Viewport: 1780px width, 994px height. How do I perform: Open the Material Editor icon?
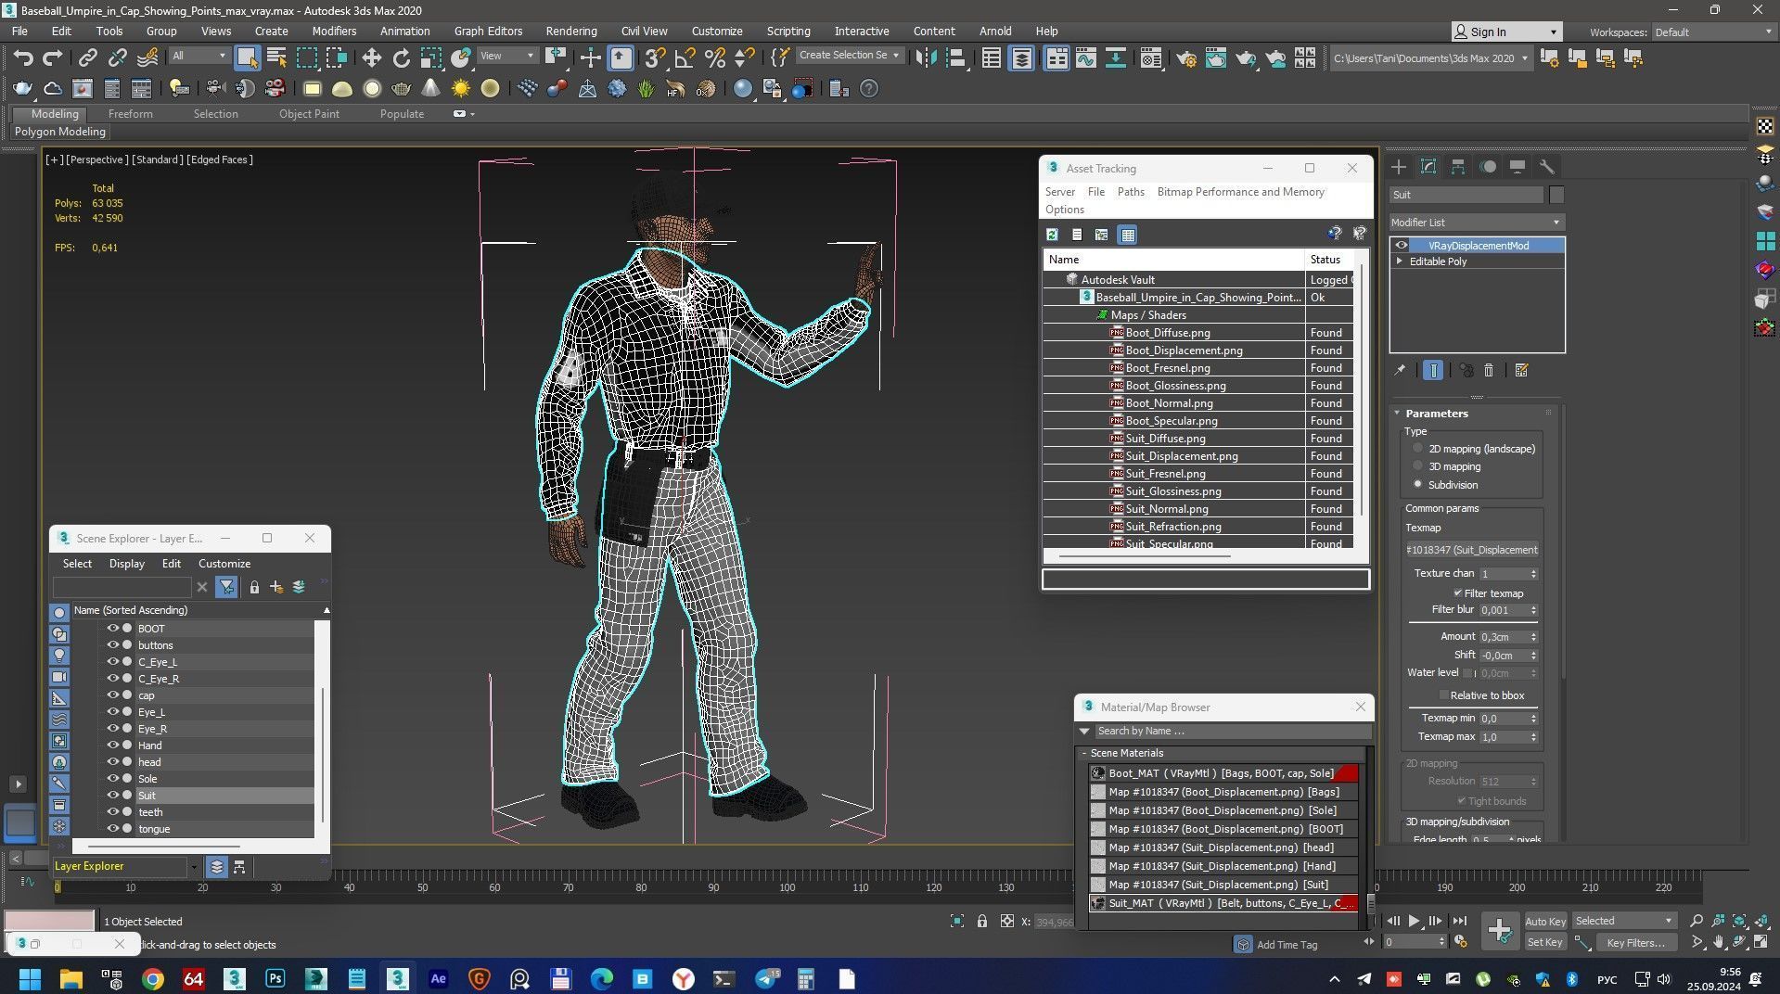pos(1151,58)
